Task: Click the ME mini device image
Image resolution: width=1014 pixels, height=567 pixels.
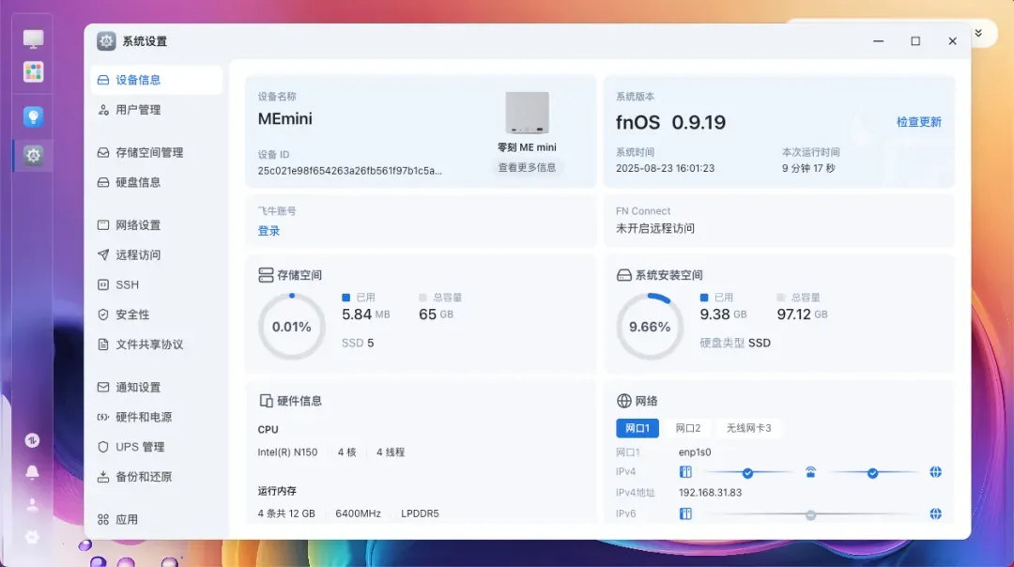Action: click(x=527, y=114)
